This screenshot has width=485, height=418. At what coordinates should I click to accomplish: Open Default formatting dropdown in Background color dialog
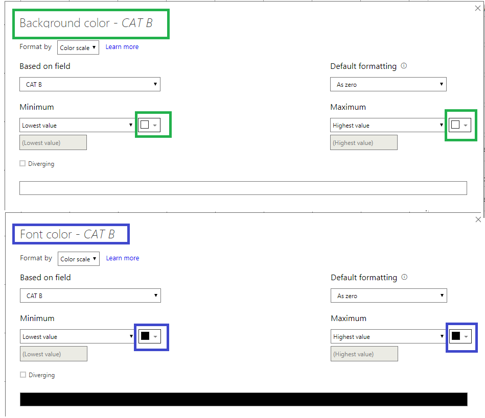click(388, 84)
